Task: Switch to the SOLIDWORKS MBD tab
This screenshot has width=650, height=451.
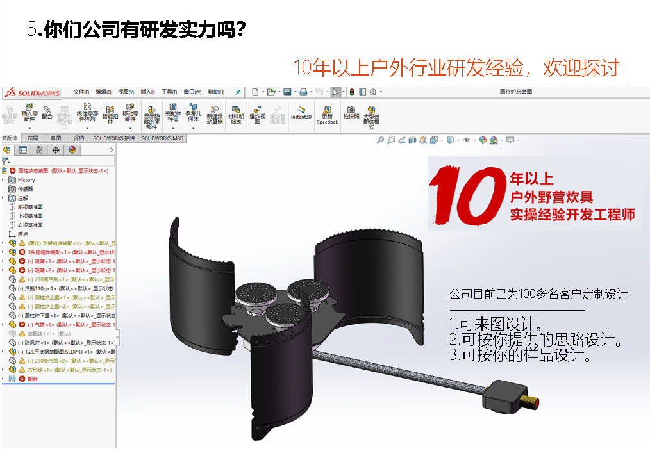Action: pos(162,138)
